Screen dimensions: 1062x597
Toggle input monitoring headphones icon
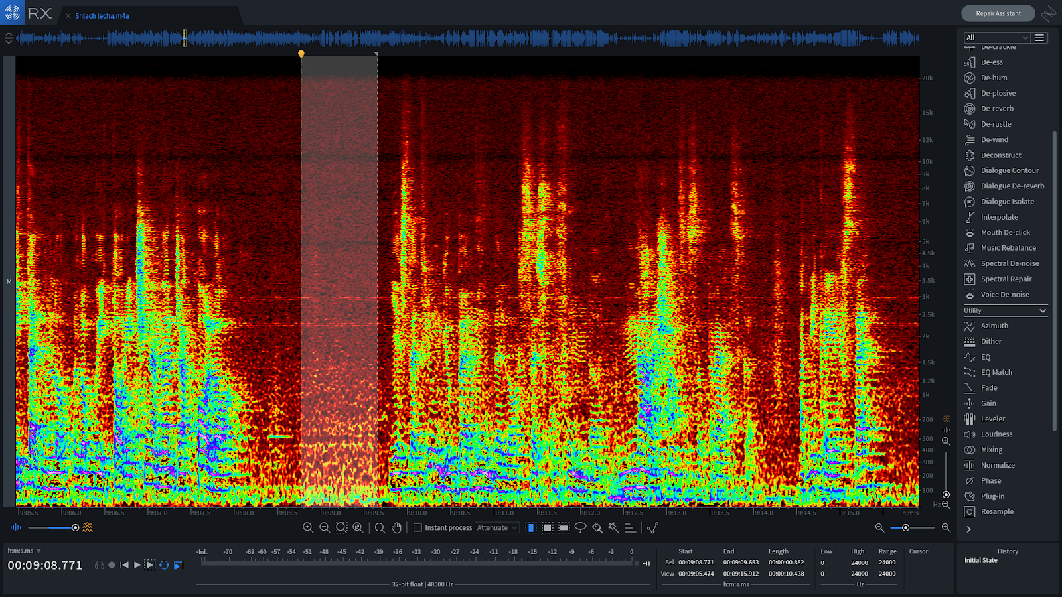(100, 565)
